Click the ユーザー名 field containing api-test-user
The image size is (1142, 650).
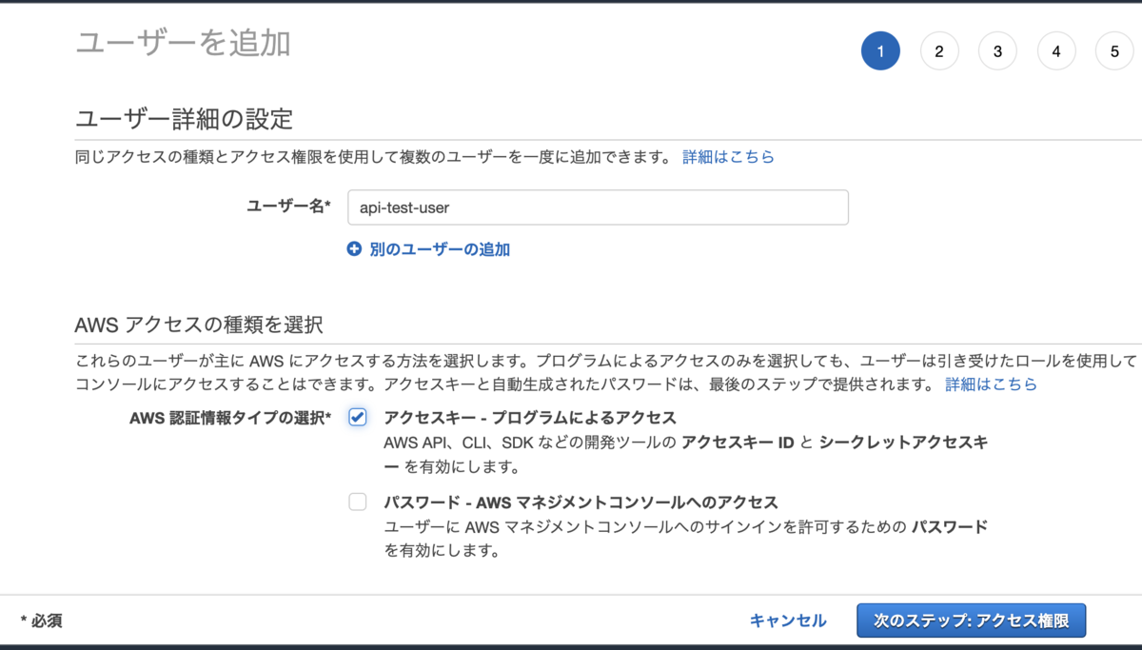(x=598, y=207)
